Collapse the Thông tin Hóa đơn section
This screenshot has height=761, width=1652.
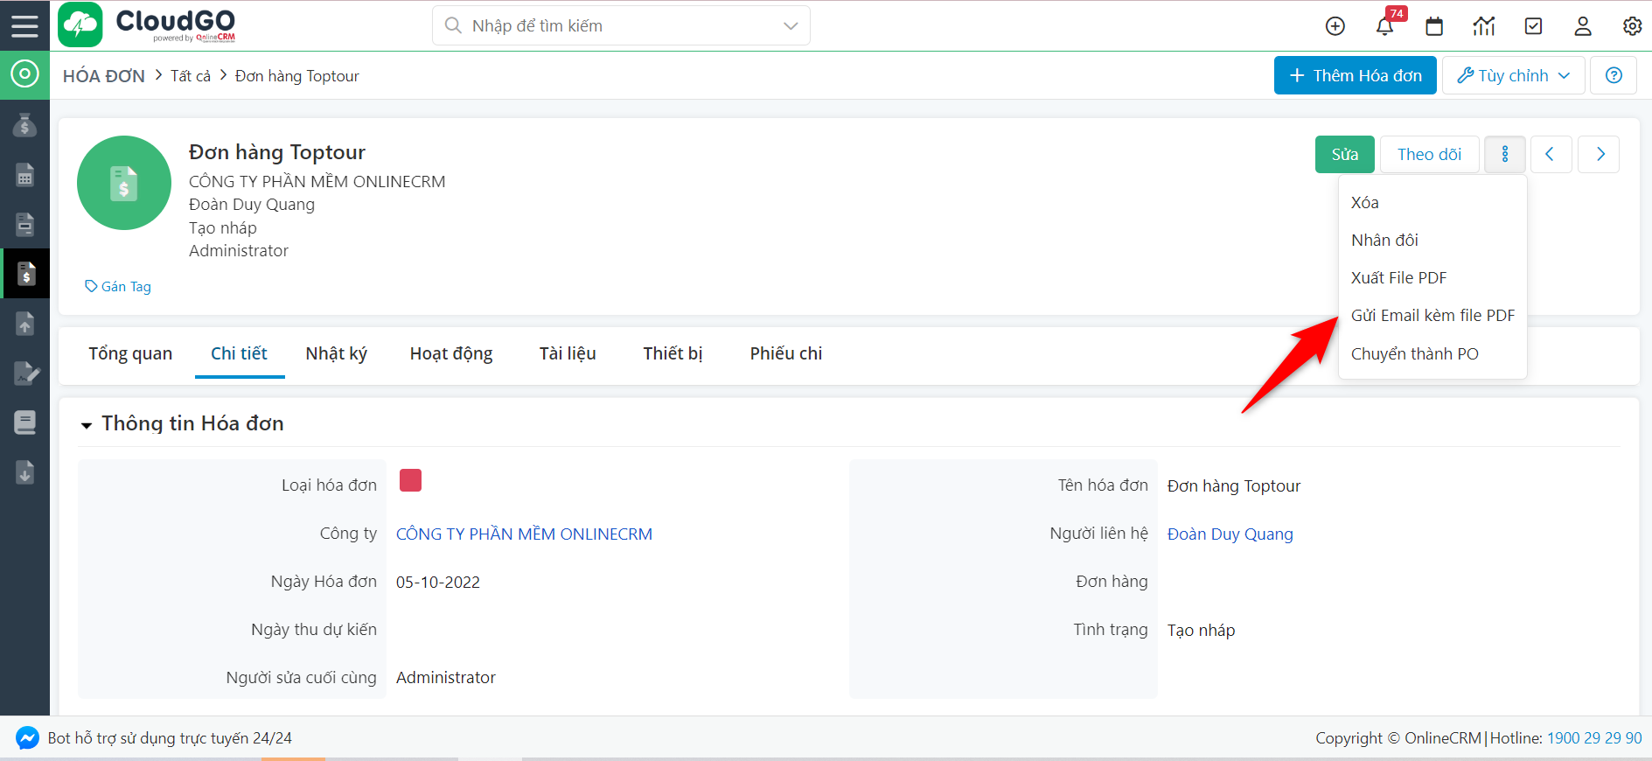tap(87, 425)
